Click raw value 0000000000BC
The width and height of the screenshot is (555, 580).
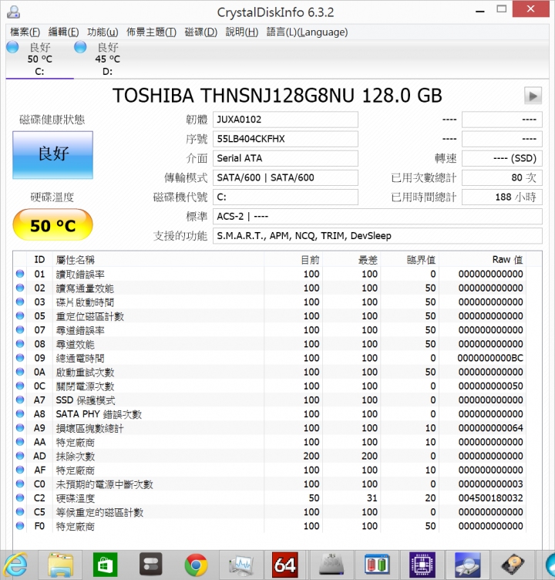click(x=491, y=358)
